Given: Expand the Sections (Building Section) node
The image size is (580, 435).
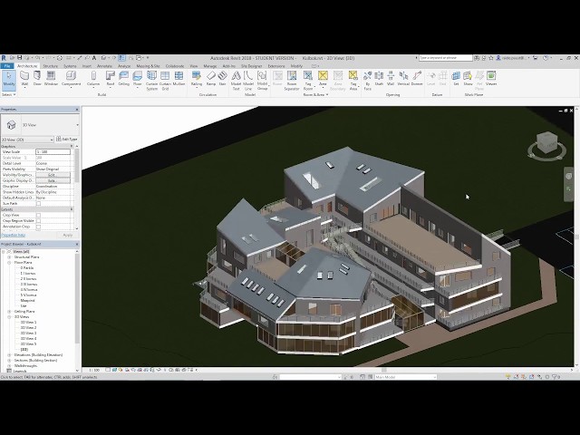Looking at the screenshot, I should point(9,361).
